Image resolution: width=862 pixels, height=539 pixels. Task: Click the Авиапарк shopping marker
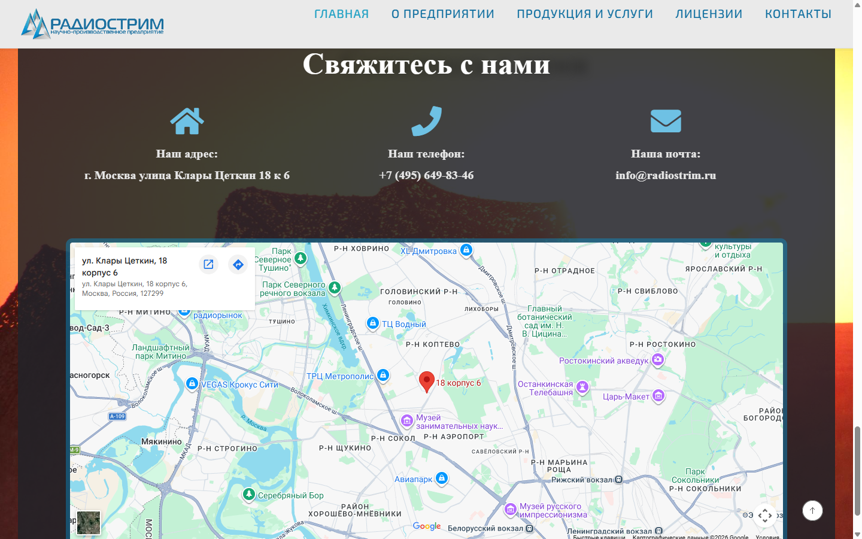[x=442, y=478]
